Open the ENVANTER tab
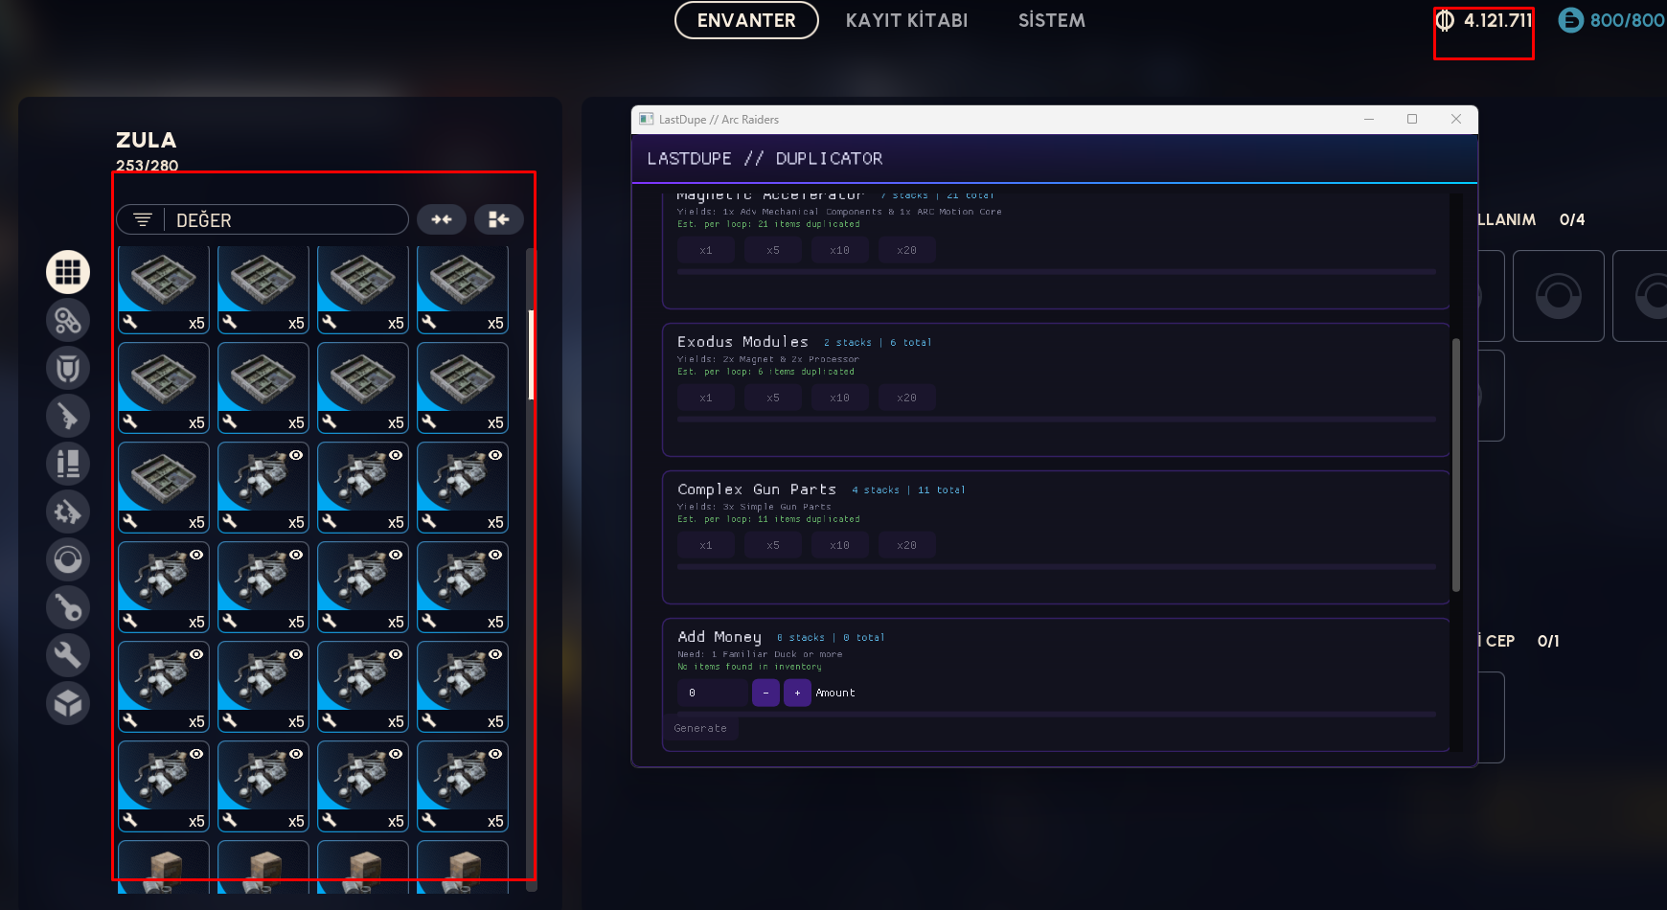1667x910 pixels. coord(746,20)
